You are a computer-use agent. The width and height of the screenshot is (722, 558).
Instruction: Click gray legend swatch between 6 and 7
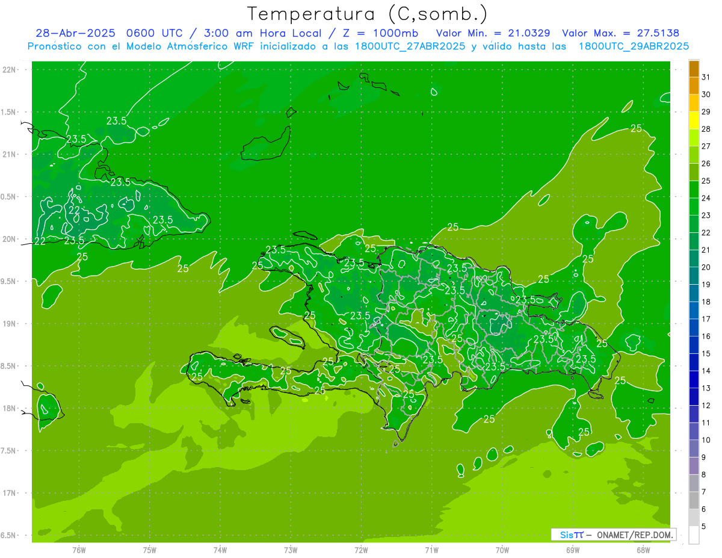point(694,500)
